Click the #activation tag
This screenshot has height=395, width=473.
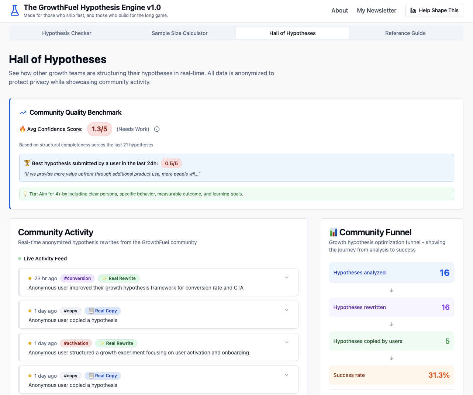[x=76, y=343]
